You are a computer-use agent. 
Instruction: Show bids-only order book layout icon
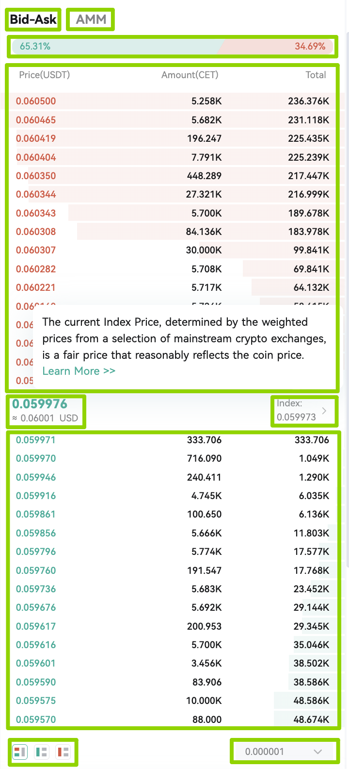pyautogui.click(x=42, y=752)
